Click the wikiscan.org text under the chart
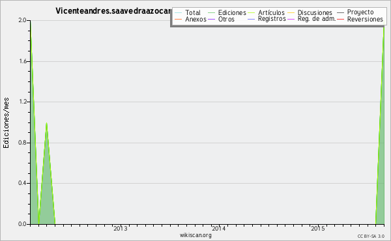Viewport: 391px width, 241px height. point(195,235)
